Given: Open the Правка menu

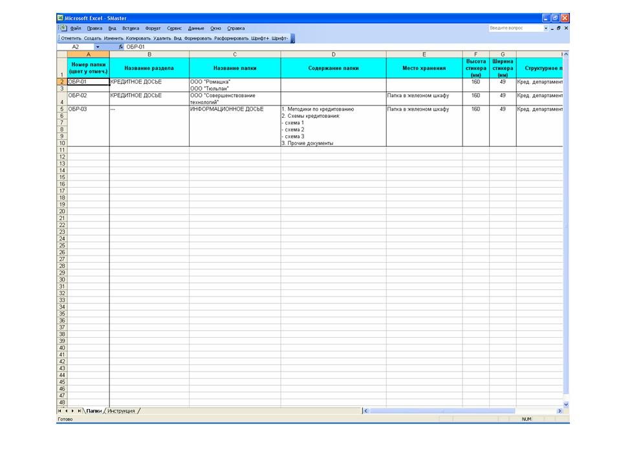Looking at the screenshot, I should pos(94,28).
